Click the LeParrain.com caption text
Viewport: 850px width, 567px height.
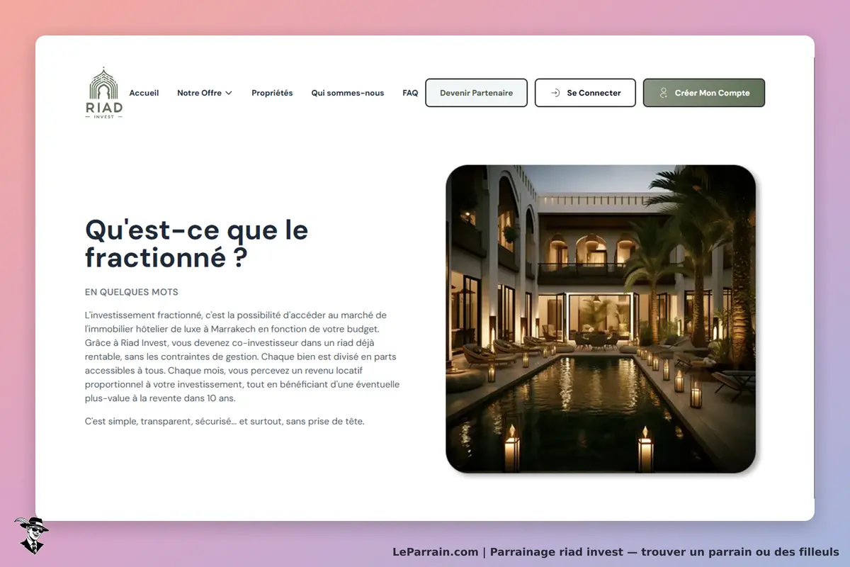pyautogui.click(x=616, y=551)
